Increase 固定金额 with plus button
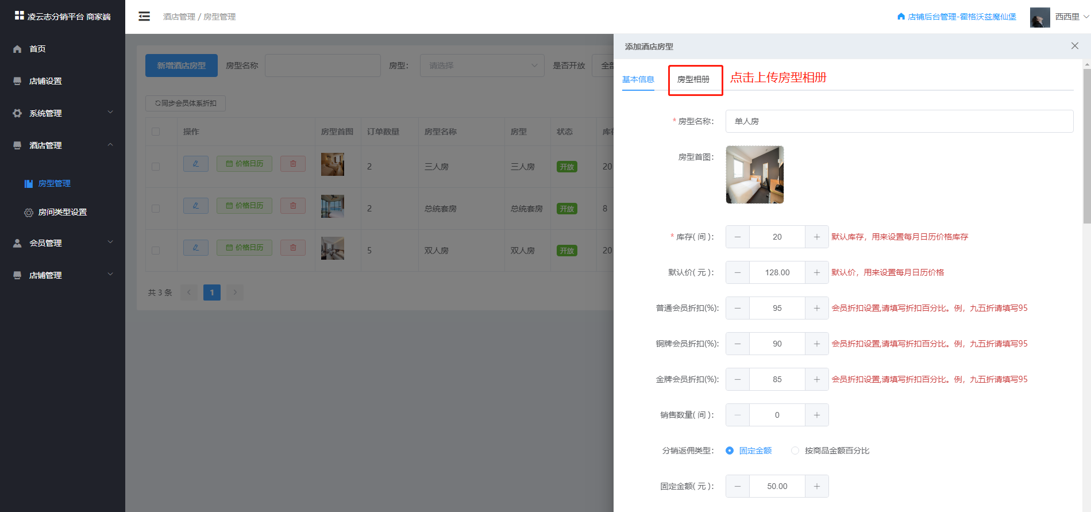Image resolution: width=1091 pixels, height=512 pixels. coord(817,486)
